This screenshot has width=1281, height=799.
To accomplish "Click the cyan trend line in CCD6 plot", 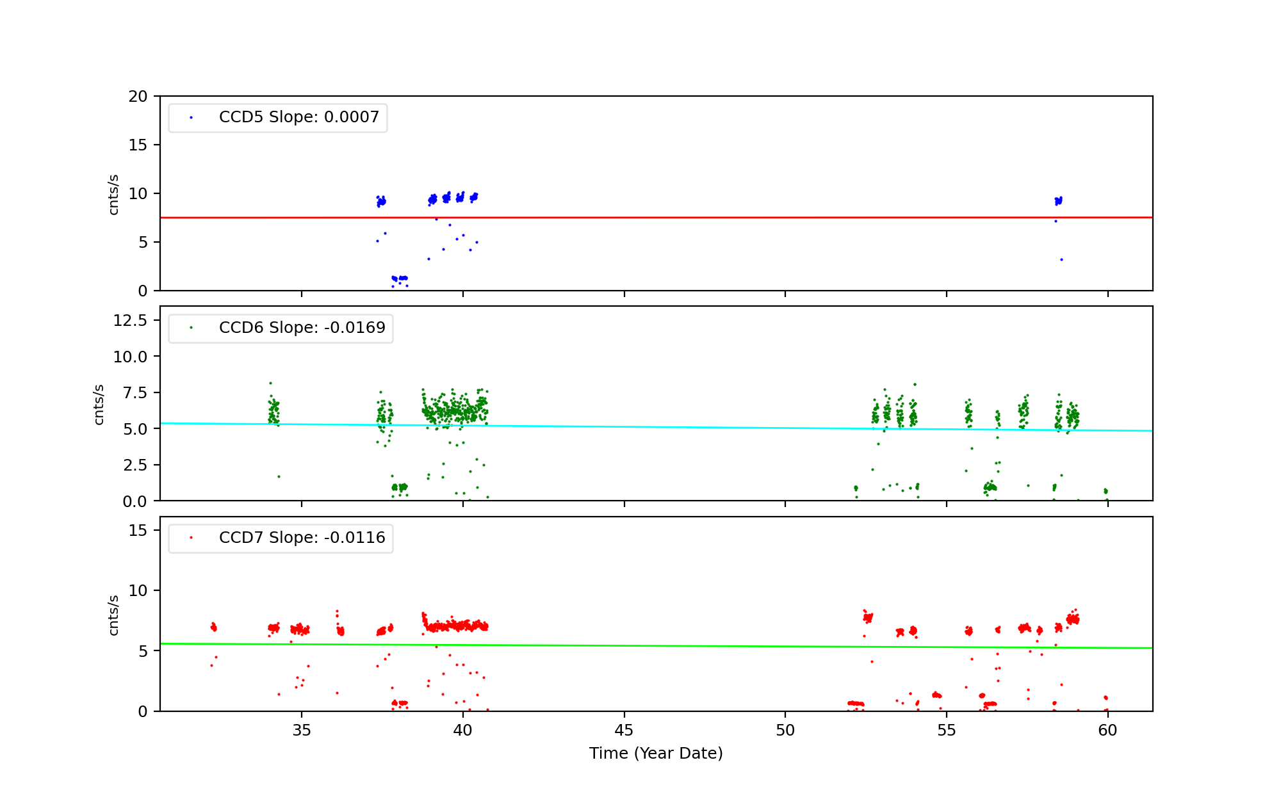I will [640, 427].
